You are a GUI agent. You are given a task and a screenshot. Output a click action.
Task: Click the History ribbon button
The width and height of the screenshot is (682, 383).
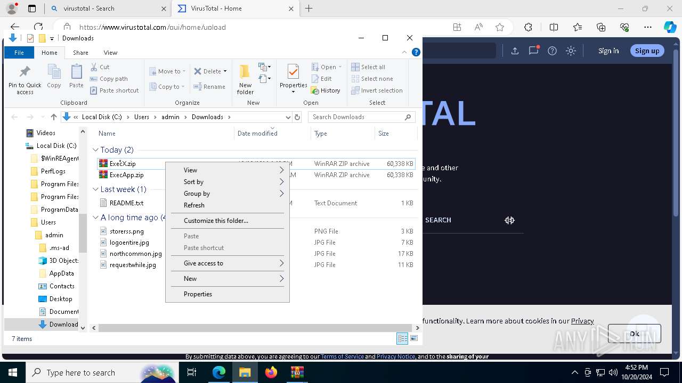tap(326, 90)
